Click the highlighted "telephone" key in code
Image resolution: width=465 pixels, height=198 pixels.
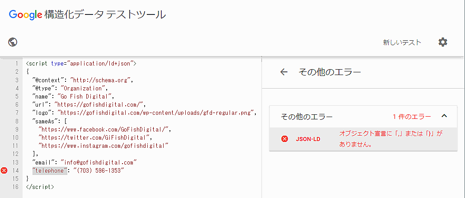coord(50,170)
